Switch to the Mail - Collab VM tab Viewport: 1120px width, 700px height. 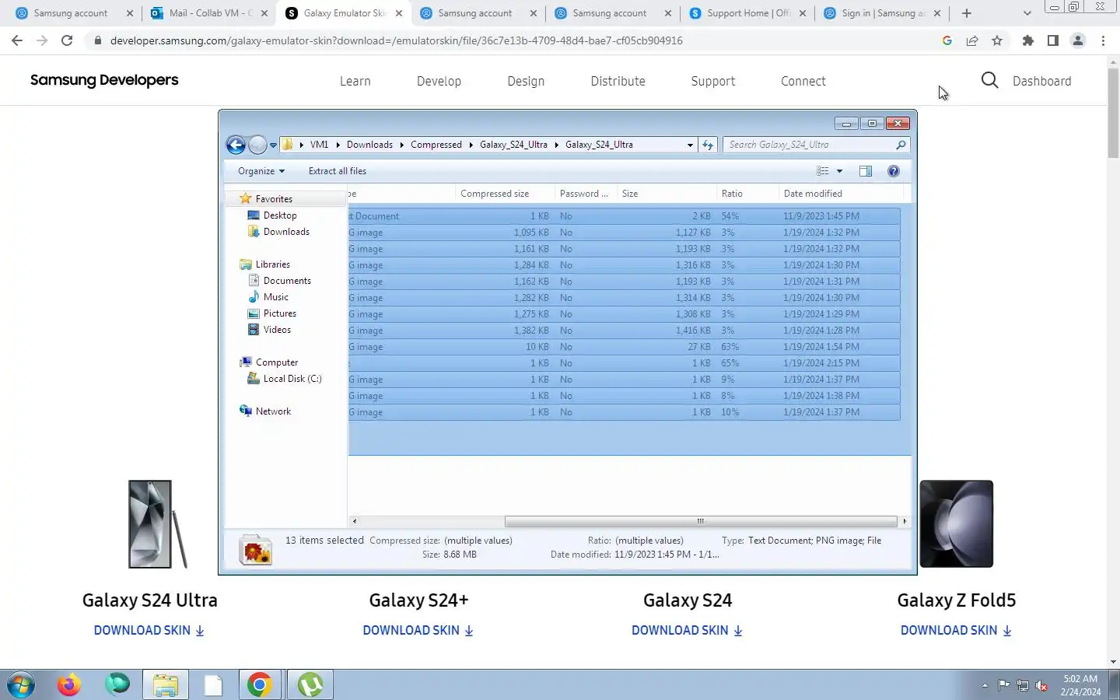208,13
